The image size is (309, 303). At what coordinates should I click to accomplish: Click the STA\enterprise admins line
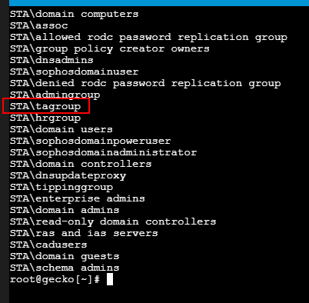[x=78, y=199]
